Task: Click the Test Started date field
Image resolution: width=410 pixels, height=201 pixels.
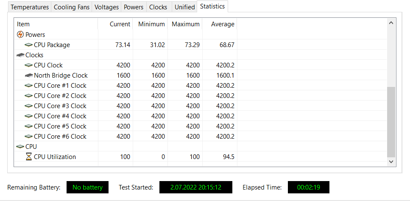Action: coord(196,187)
